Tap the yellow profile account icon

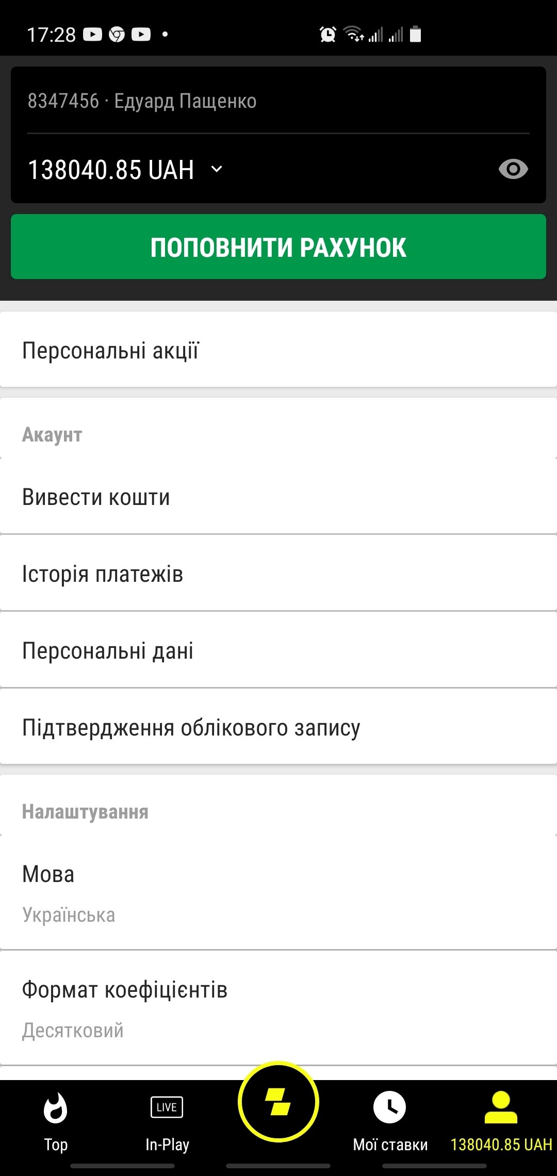[x=501, y=1107]
